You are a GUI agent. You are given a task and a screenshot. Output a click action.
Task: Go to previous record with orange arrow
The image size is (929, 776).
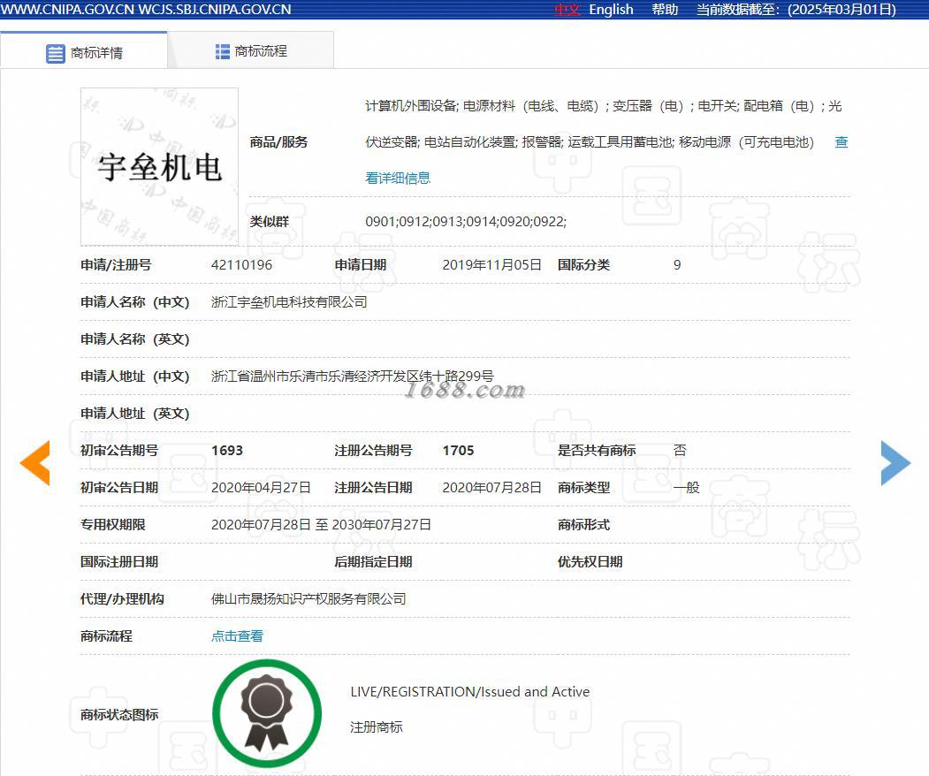point(35,463)
